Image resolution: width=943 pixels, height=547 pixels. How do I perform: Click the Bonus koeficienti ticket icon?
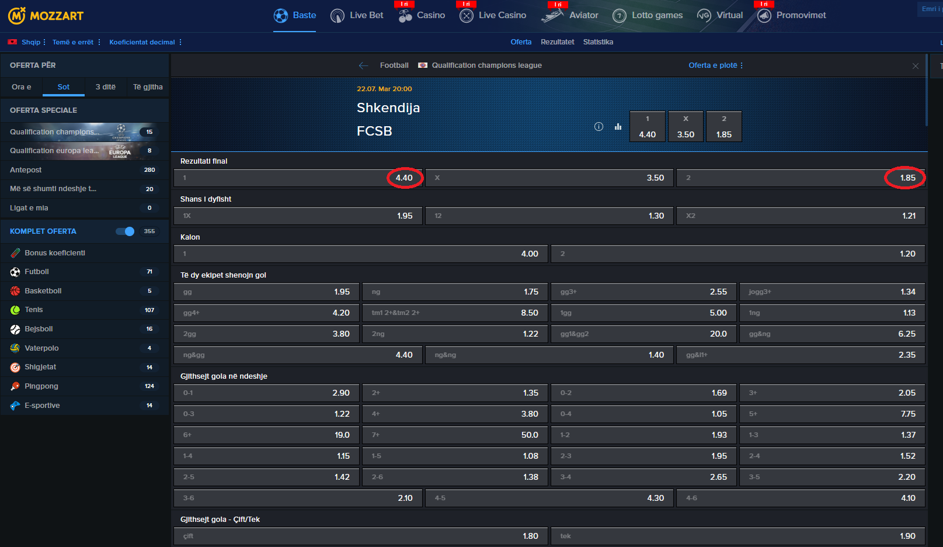15,253
